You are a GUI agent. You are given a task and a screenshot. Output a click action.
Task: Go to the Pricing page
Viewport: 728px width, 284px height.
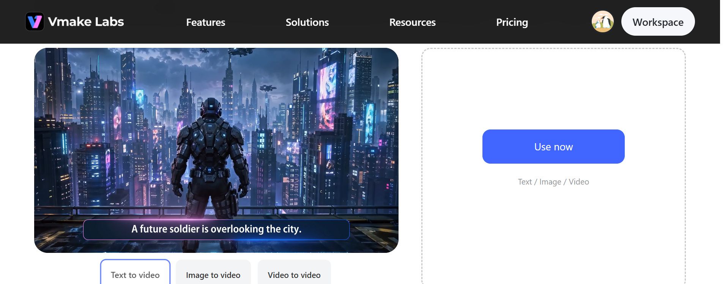coord(512,22)
